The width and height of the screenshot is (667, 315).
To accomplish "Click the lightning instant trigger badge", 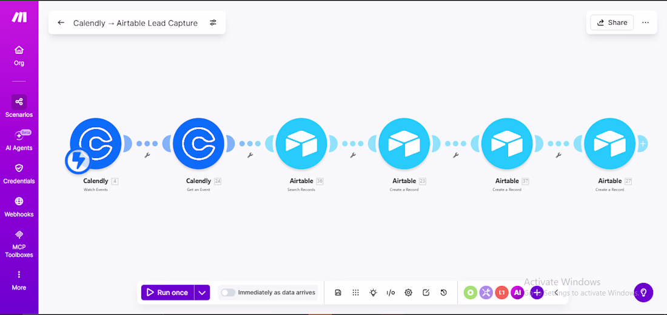I will tap(78, 162).
